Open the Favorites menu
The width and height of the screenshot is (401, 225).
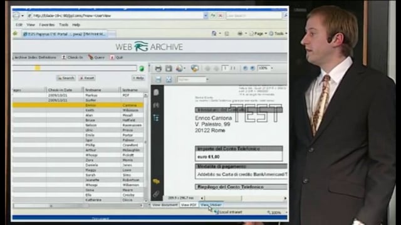tap(47, 25)
